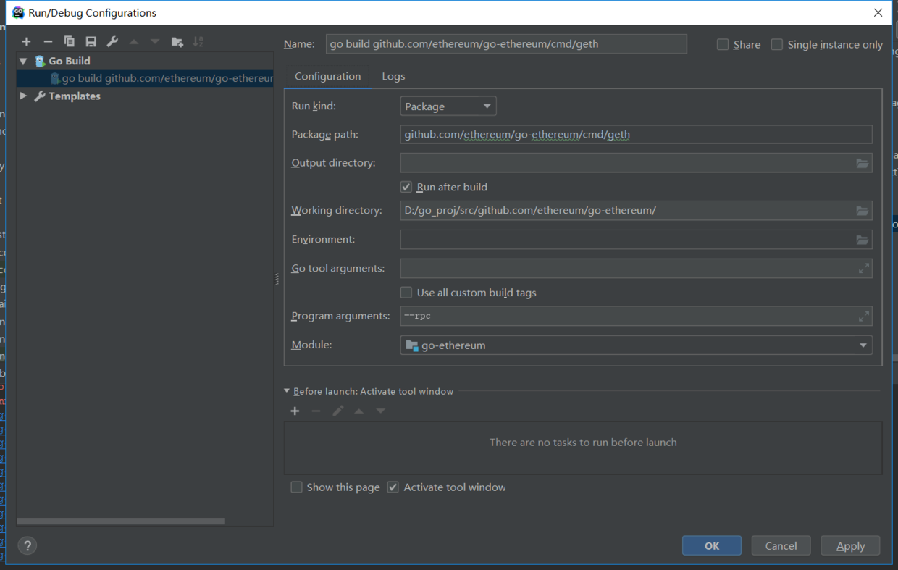Viewport: 898px width, 570px height.
Task: Browse for the Working directory folder
Action: tap(862, 211)
